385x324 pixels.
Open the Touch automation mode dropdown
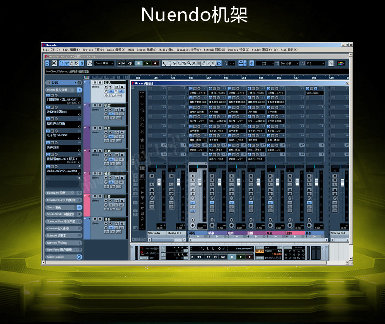104,63
